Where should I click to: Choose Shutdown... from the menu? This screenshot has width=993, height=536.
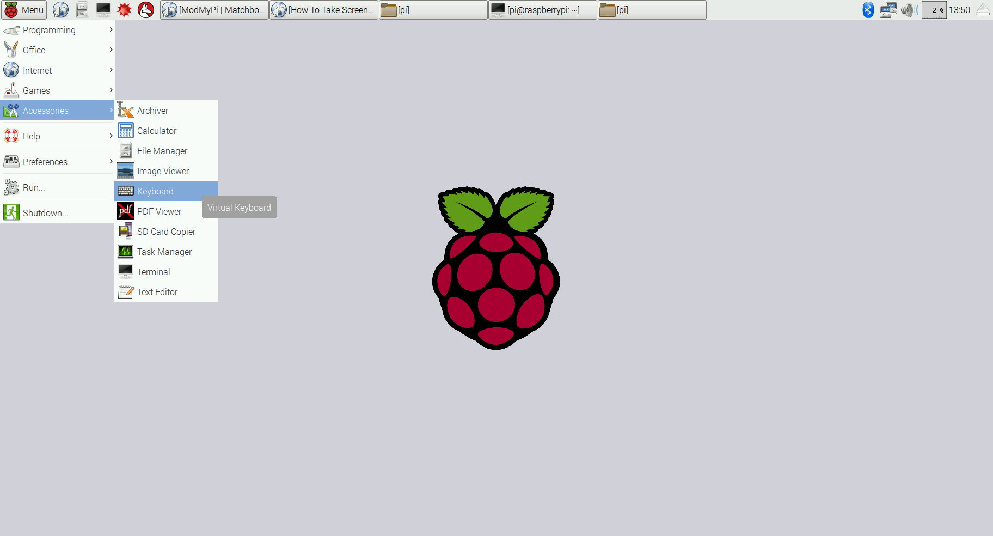[57, 213]
